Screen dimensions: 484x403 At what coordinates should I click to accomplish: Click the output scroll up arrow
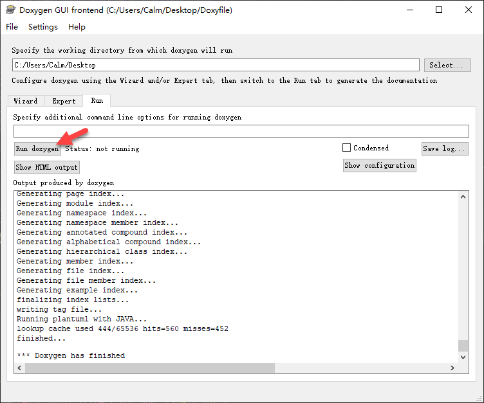tap(463, 197)
